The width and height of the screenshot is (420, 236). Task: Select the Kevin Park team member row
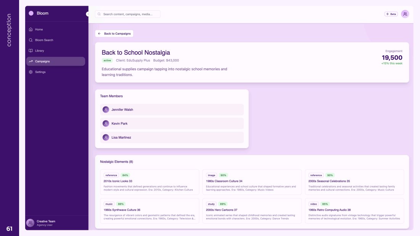point(172,123)
